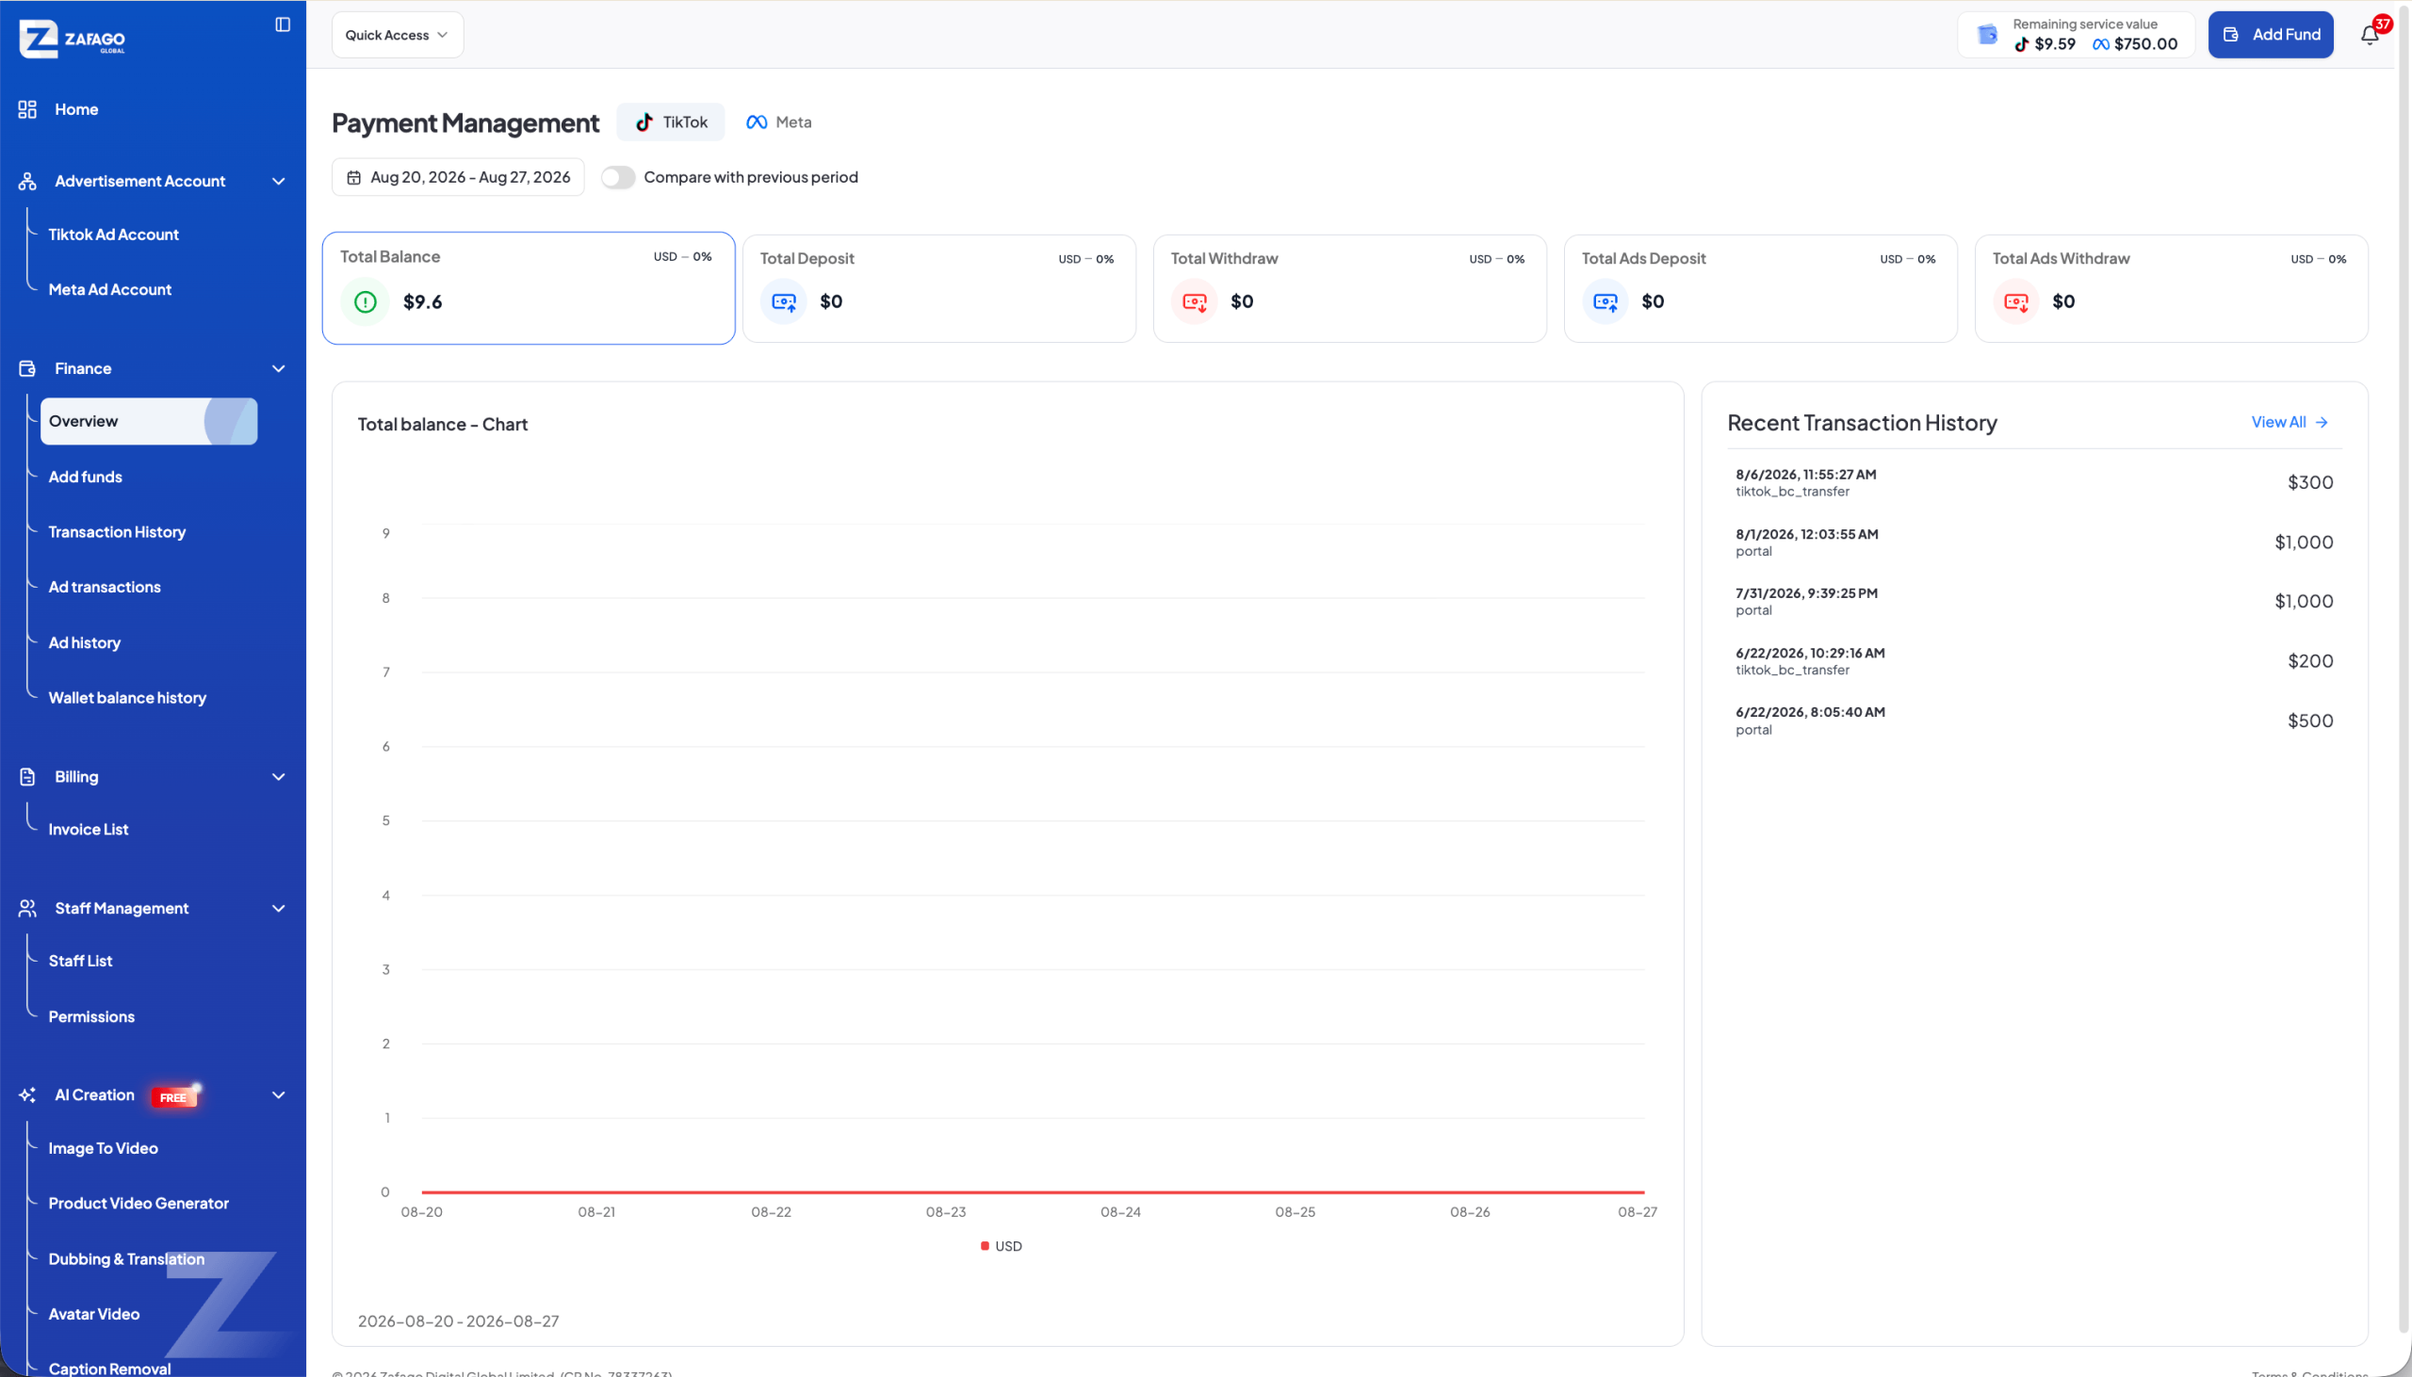Open the Quick Access dropdown
The image size is (2412, 1377).
point(398,35)
